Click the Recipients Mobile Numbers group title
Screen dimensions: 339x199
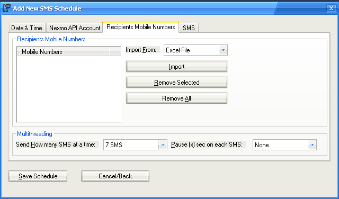51,39
